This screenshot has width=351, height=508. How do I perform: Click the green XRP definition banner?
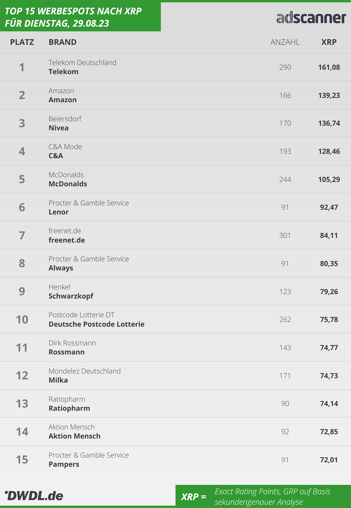tap(263, 496)
